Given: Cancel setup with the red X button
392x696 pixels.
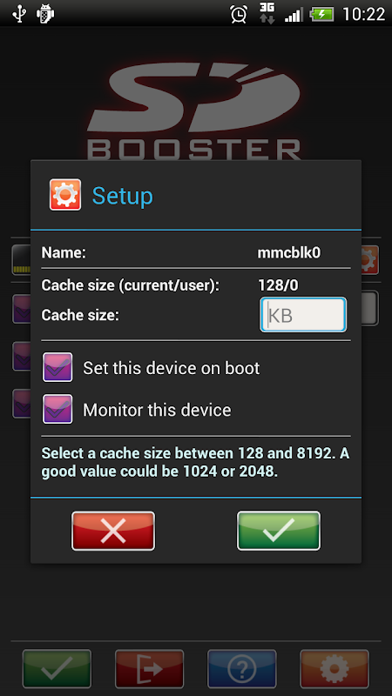Looking at the screenshot, I should (113, 531).
